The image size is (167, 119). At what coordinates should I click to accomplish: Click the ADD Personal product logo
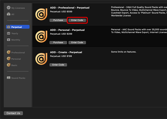coord(41,37)
